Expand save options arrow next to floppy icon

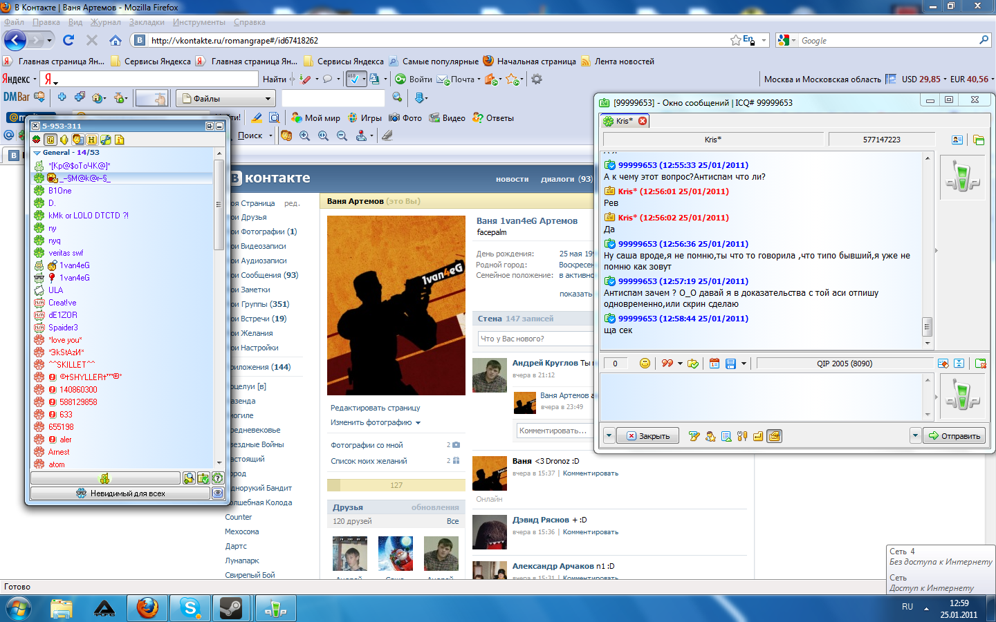tap(744, 364)
